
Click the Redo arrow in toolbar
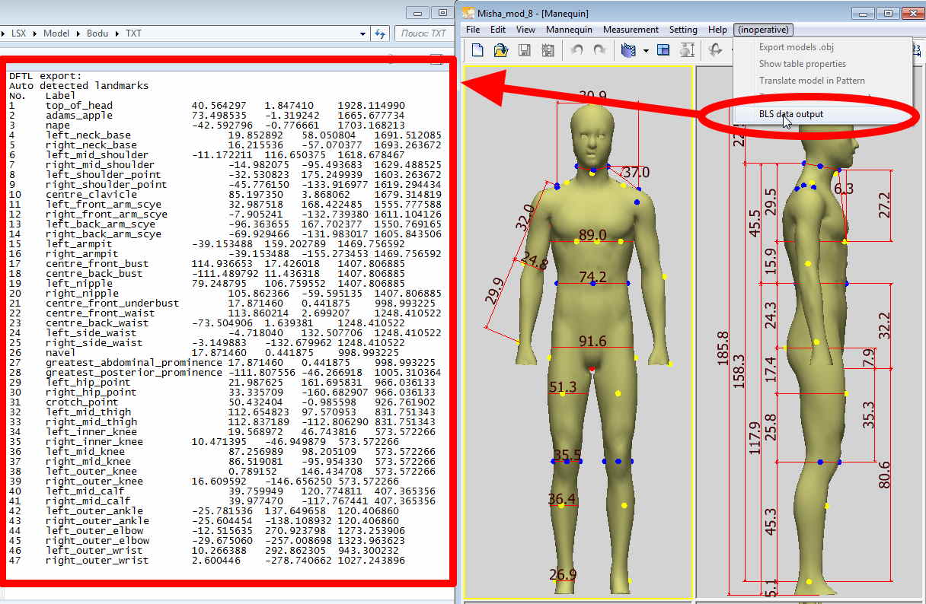tap(600, 50)
